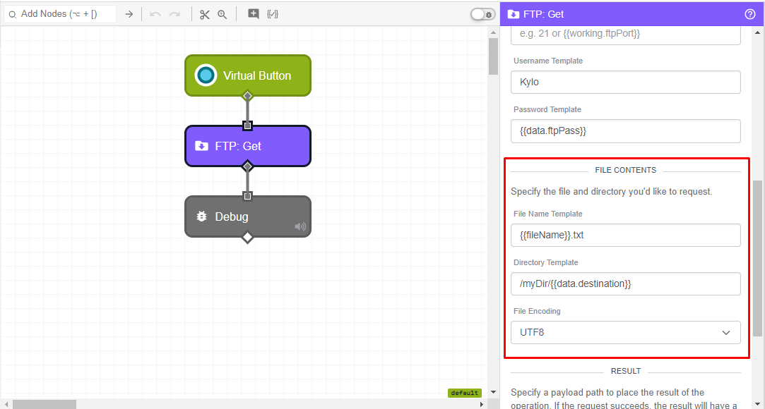765x409 pixels.
Task: Edit the Directory Template field
Action: coord(625,284)
